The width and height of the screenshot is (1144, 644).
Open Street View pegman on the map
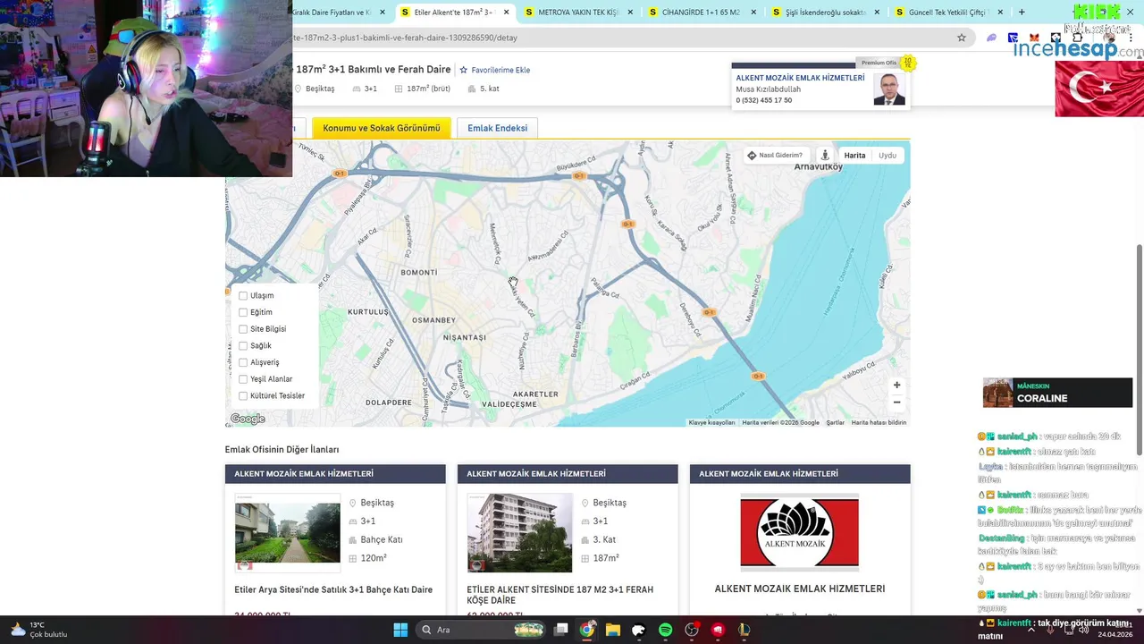click(825, 156)
